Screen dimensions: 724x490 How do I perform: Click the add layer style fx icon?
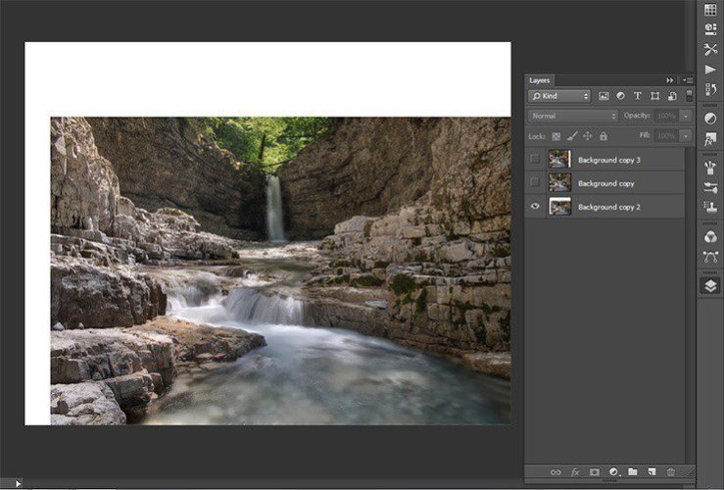click(575, 471)
